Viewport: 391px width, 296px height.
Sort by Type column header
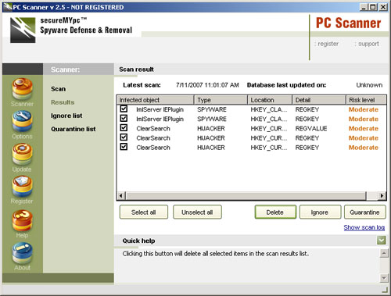coord(221,100)
